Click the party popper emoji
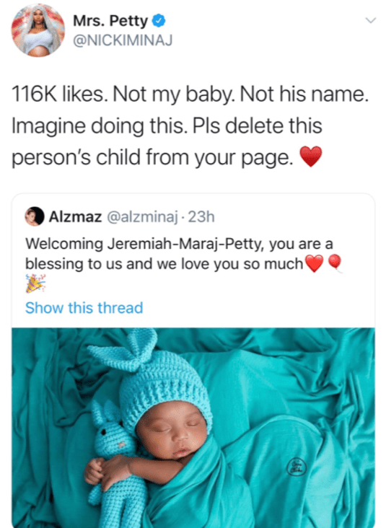 coord(35,283)
